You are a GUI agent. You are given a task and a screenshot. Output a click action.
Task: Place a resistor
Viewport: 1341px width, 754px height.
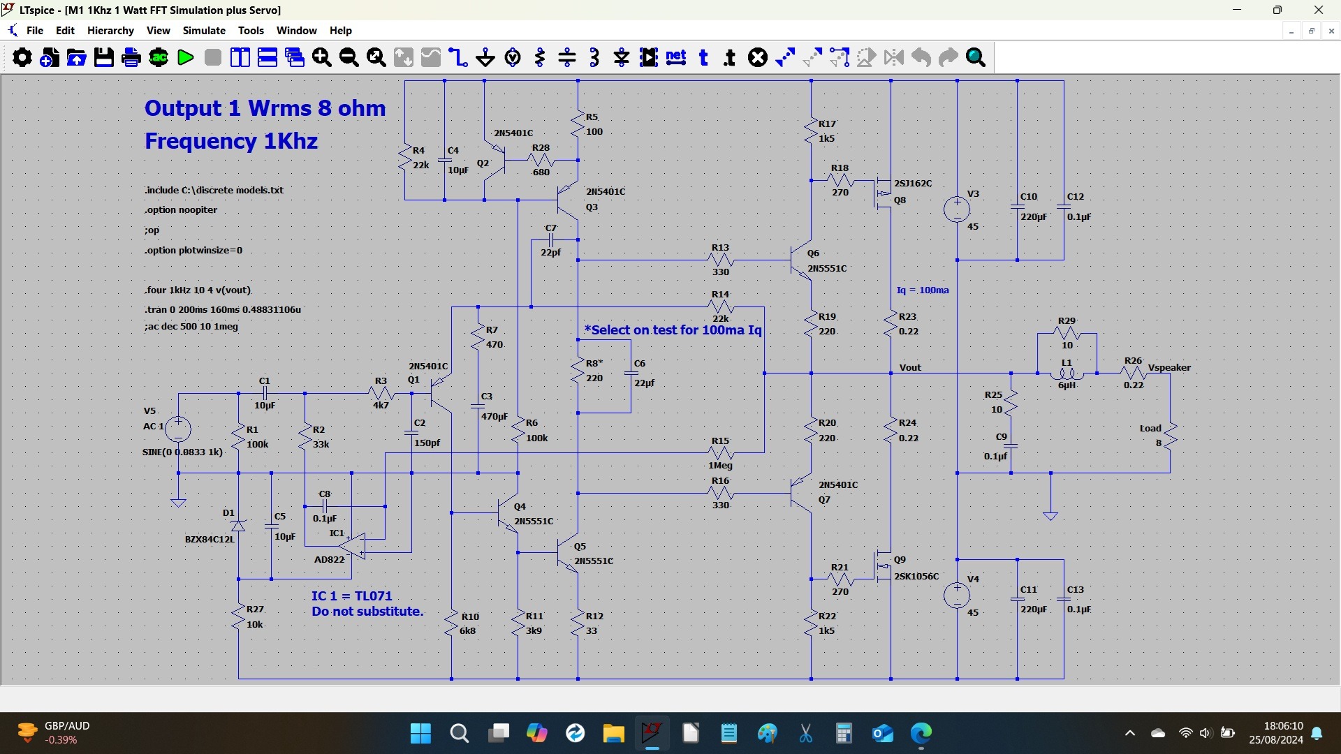(540, 57)
